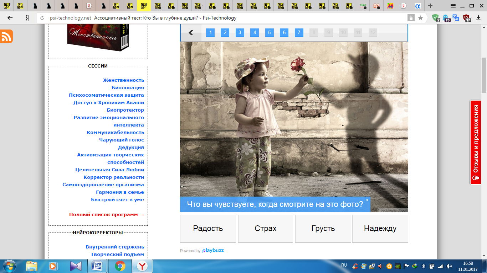Image resolution: width=487 pixels, height=273 pixels.
Task: Bookmark the page with the star icon
Action: 420,18
